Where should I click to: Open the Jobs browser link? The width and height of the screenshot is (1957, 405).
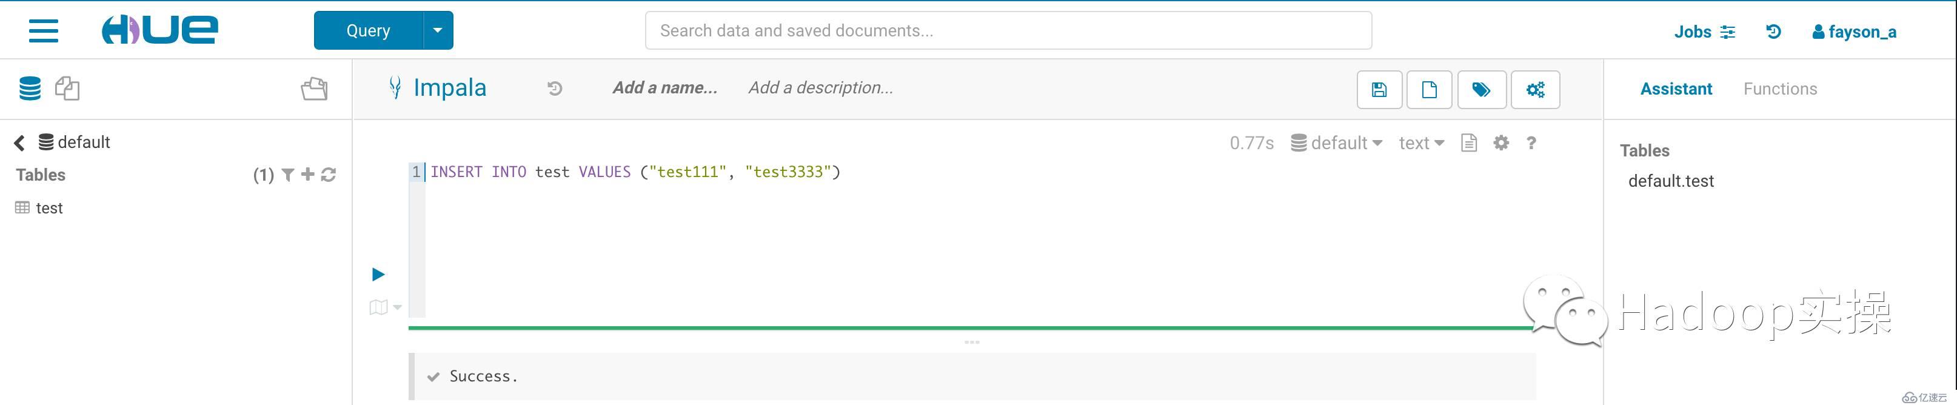[x=1704, y=32]
